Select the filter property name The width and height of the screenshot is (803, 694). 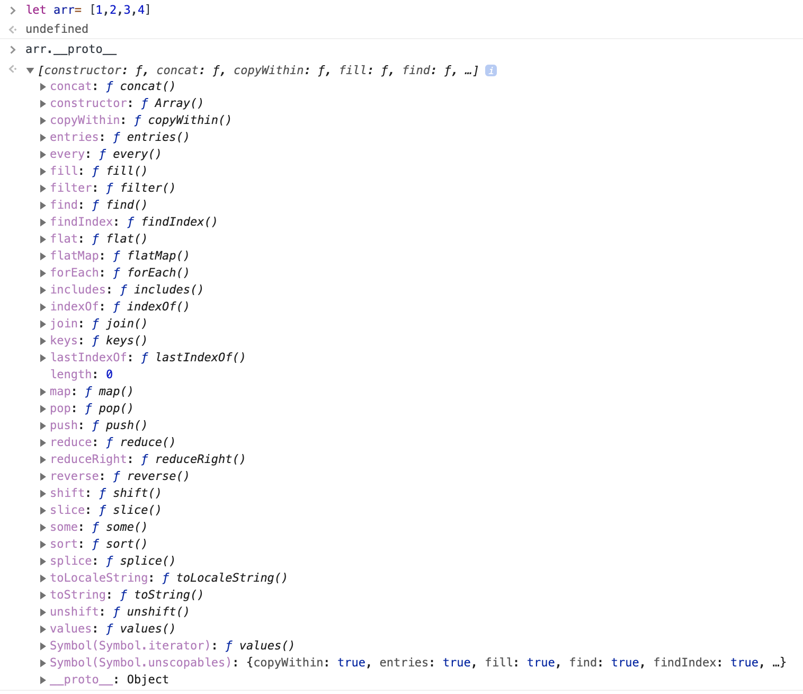(x=70, y=187)
